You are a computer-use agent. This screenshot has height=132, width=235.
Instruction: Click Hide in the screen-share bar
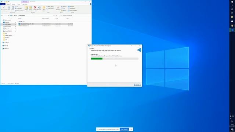coord(131,129)
